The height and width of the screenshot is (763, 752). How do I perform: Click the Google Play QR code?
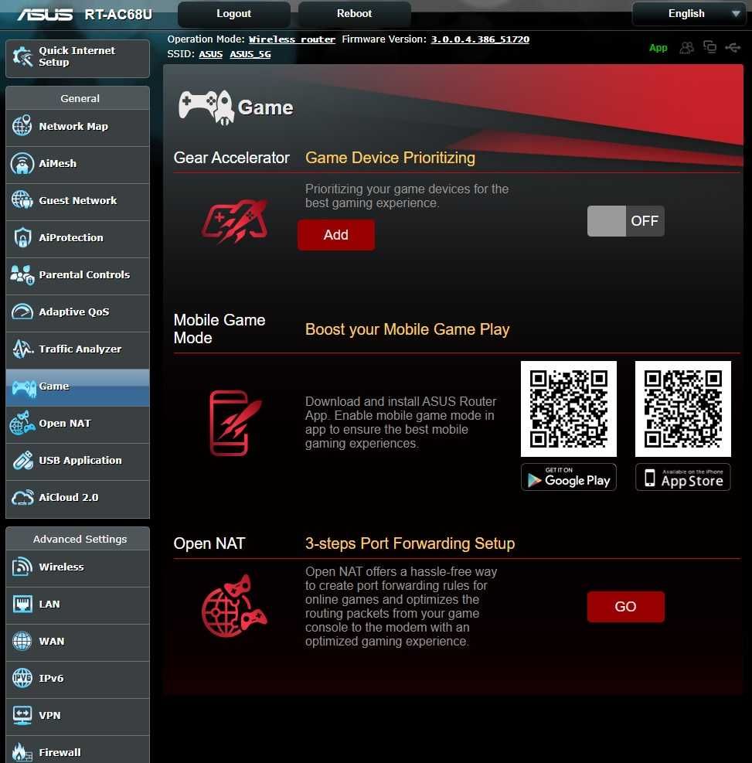click(569, 409)
